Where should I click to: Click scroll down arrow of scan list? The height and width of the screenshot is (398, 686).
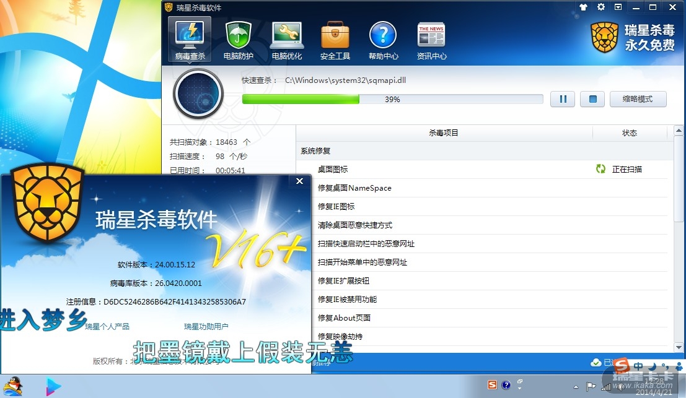click(679, 347)
